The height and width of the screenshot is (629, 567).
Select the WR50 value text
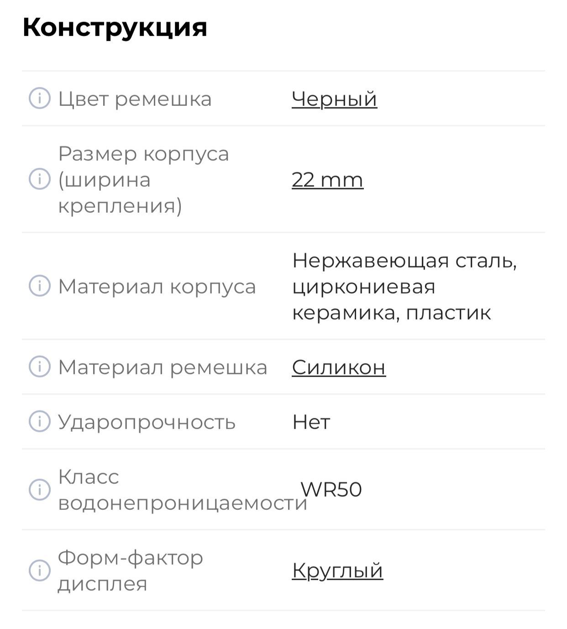(331, 489)
